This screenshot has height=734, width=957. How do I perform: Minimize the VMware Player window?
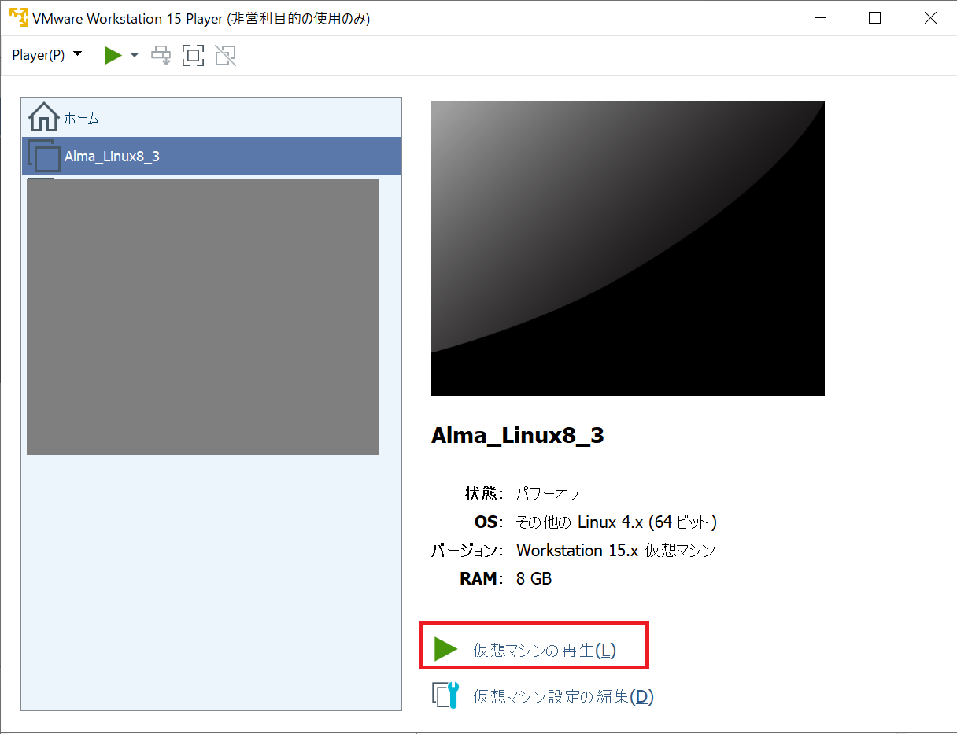pos(818,18)
